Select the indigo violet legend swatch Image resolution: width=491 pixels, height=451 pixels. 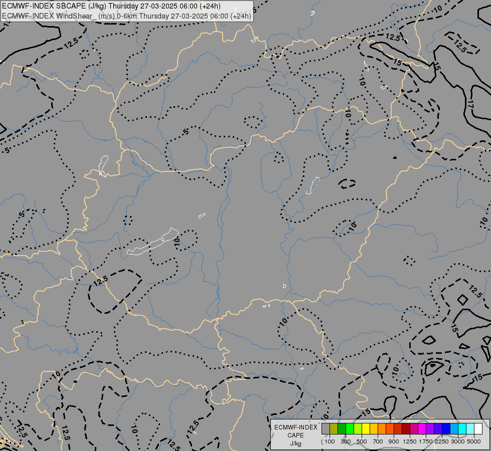[438, 429]
